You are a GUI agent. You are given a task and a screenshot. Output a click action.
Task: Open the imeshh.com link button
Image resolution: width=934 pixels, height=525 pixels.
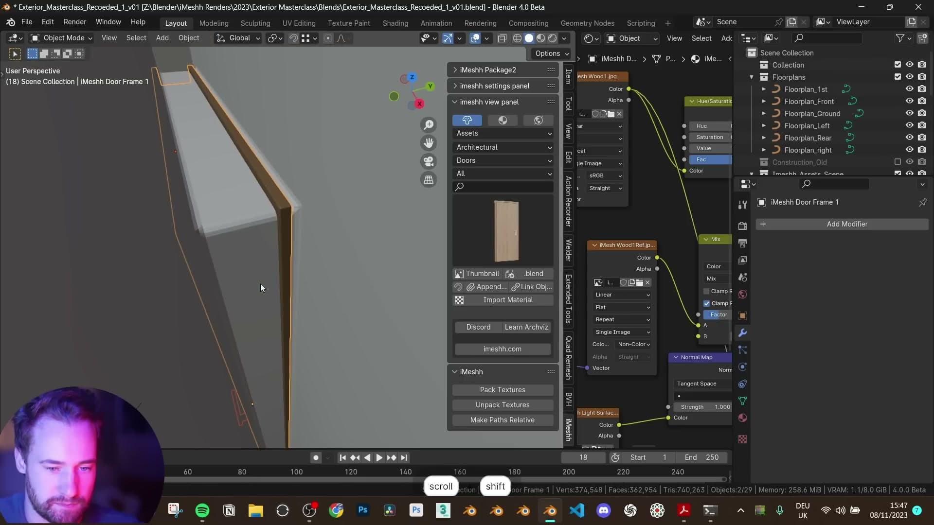(503, 349)
